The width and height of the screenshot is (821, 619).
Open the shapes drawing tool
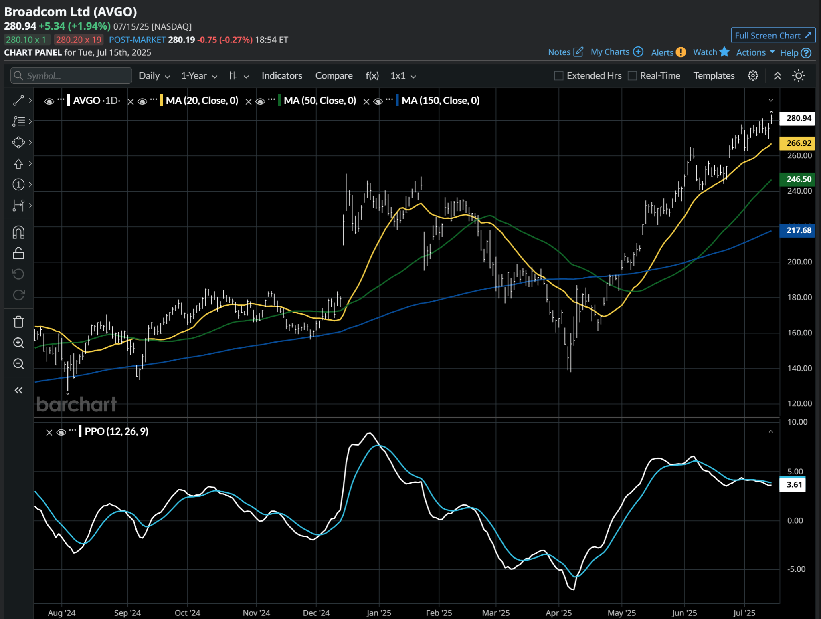coord(18,143)
